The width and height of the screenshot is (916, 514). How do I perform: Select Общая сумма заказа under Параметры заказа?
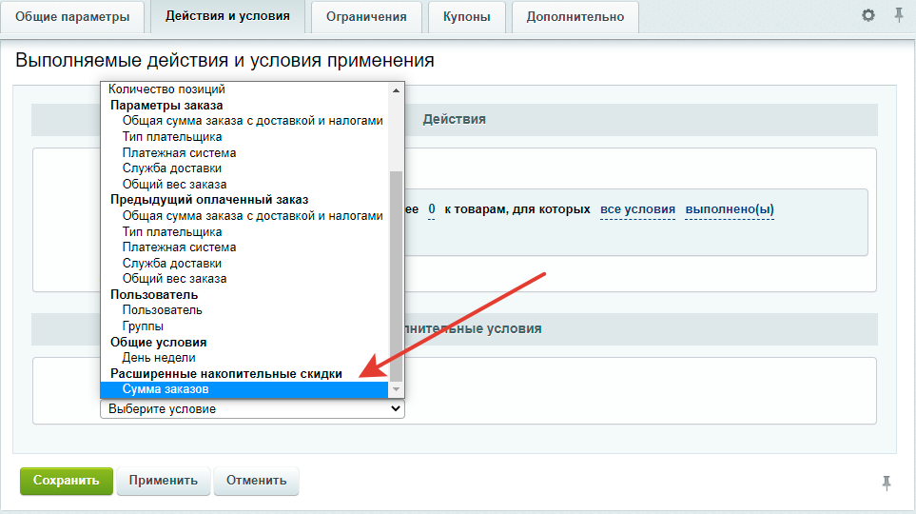click(x=244, y=121)
